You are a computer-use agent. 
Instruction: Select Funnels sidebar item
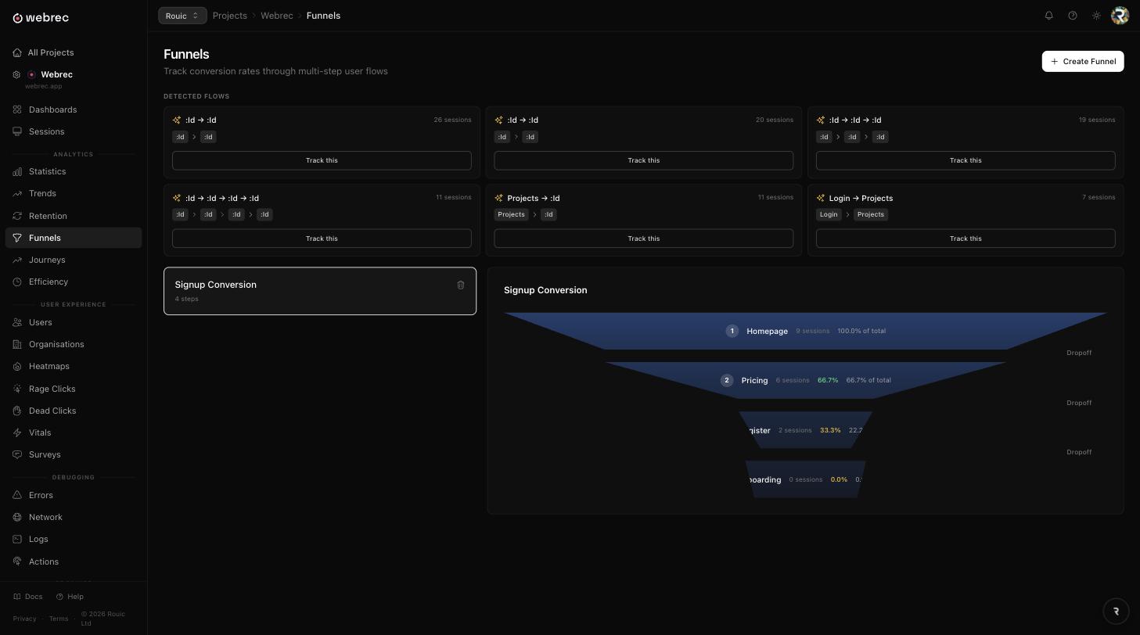[74, 238]
